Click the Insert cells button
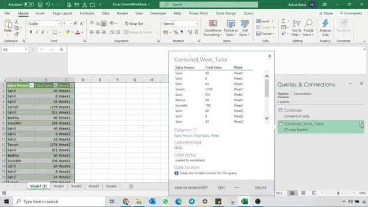Viewport: 368px width, 207px height. pos(263,21)
